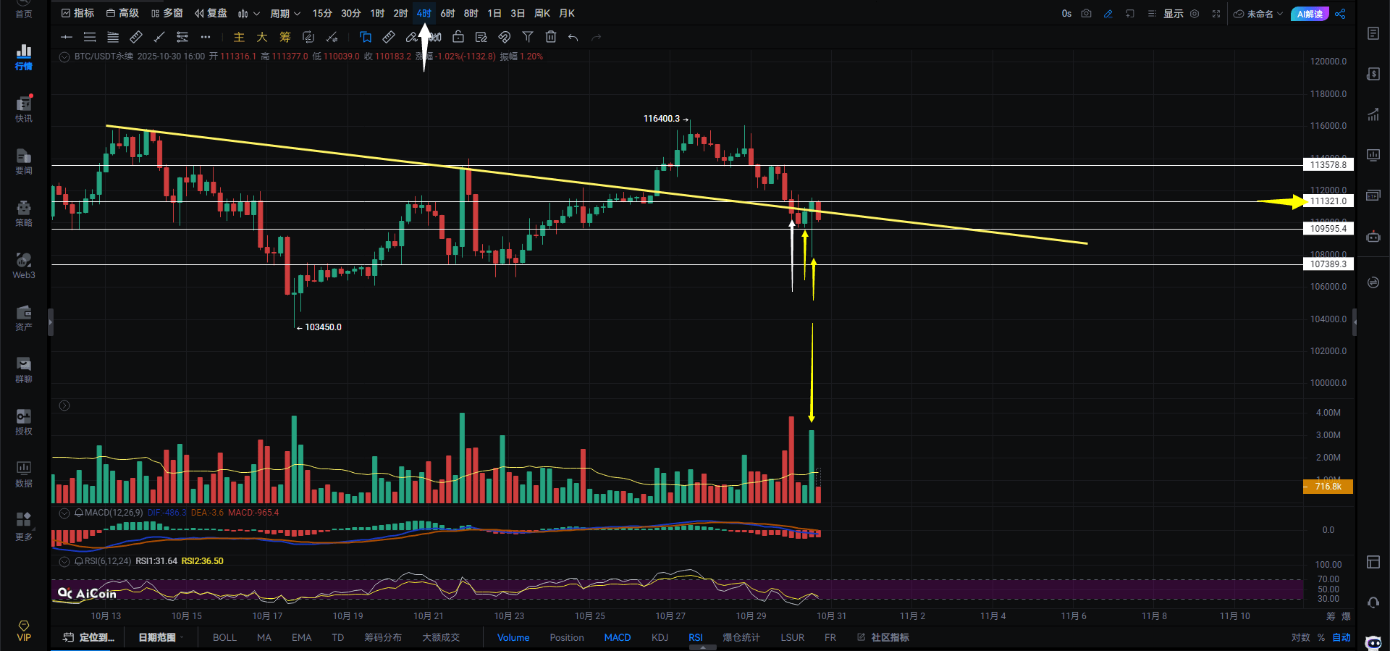Open the 数据 data sidebar icon

tap(24, 474)
